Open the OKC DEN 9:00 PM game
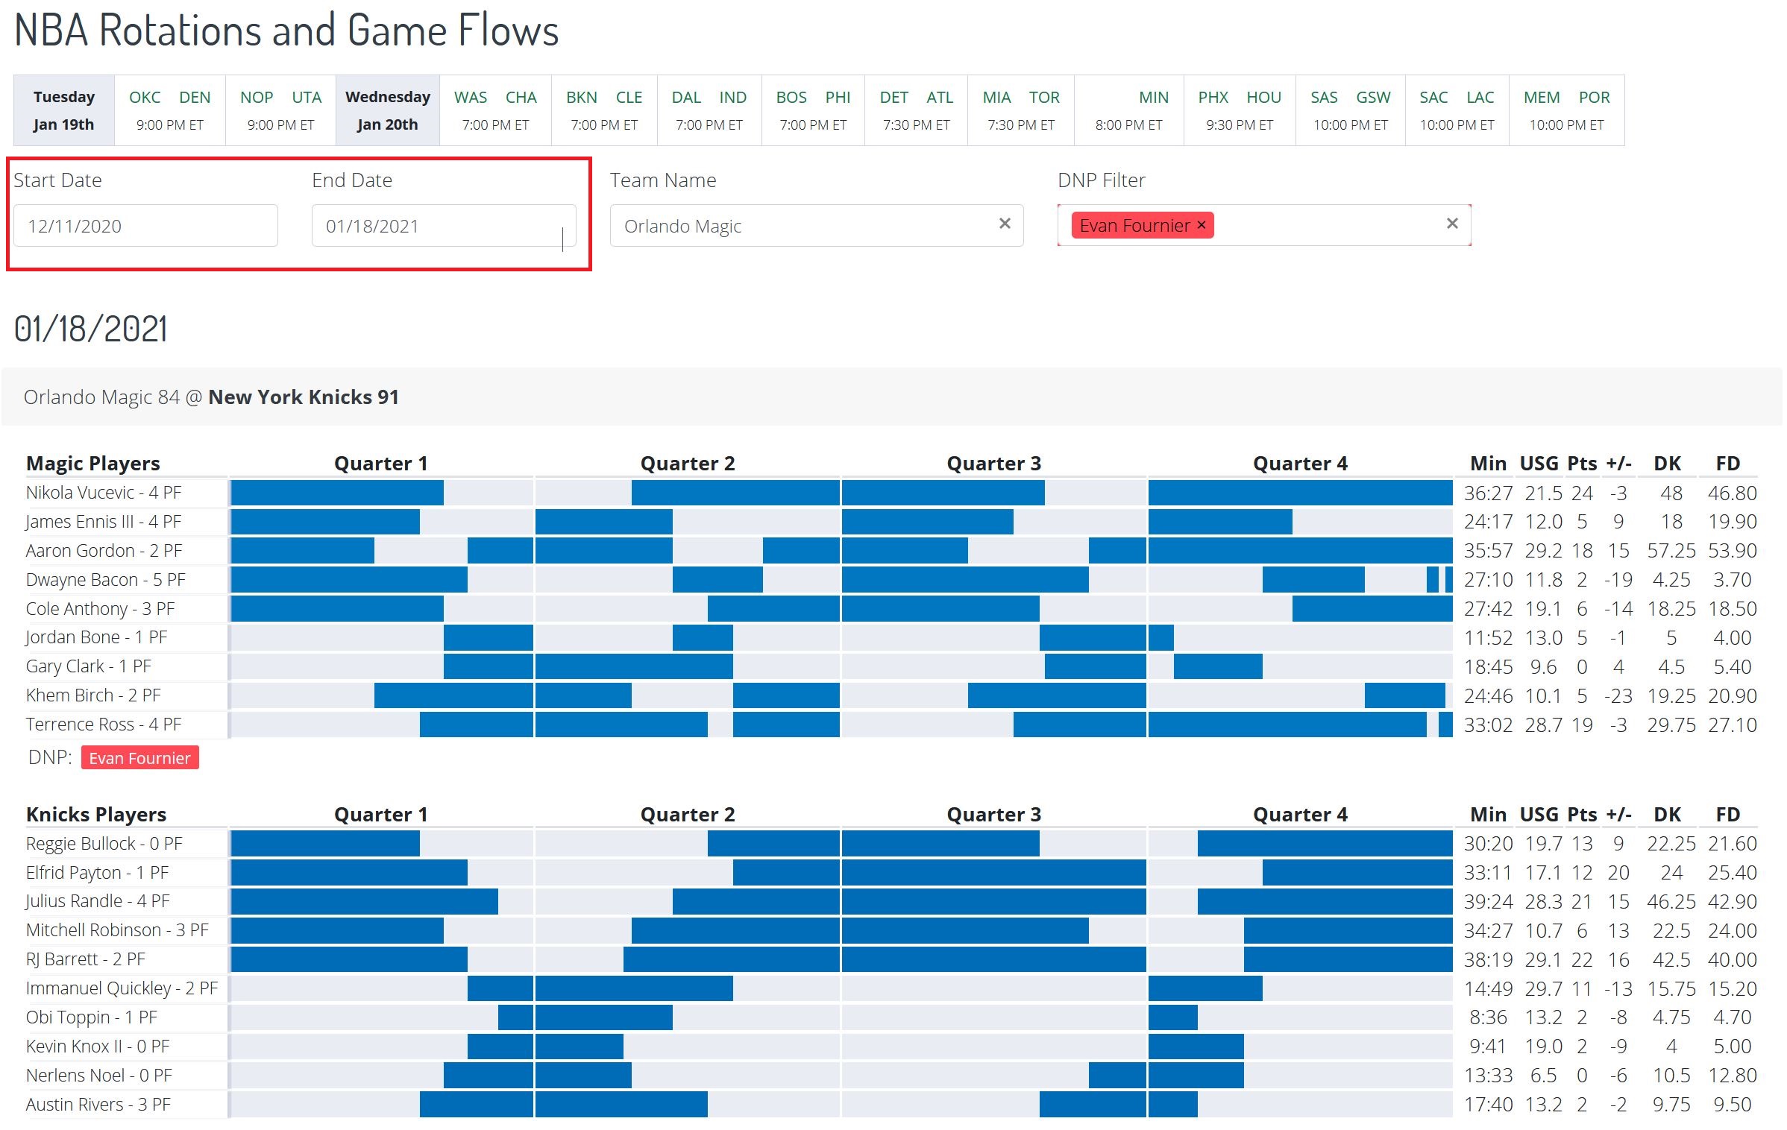Screen dimensions: 1787x1130 (170, 110)
